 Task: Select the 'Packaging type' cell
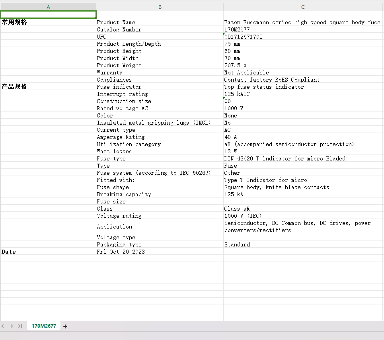160,244
